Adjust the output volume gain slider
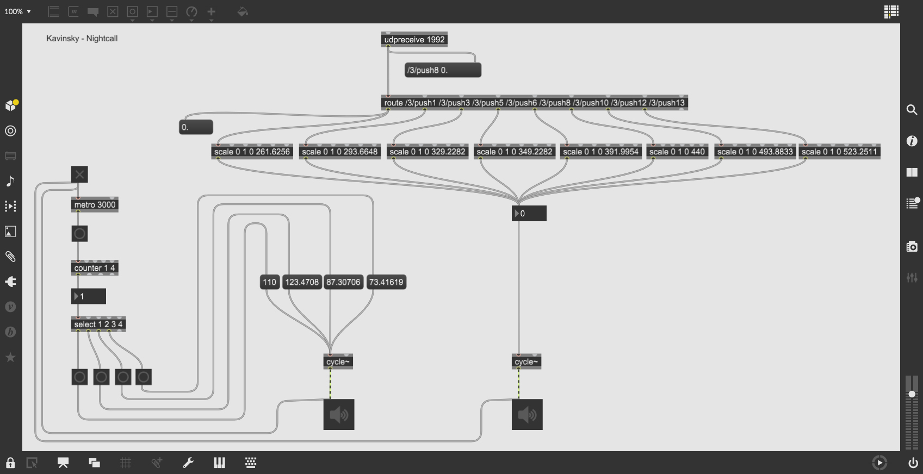This screenshot has height=474, width=923. [x=912, y=394]
